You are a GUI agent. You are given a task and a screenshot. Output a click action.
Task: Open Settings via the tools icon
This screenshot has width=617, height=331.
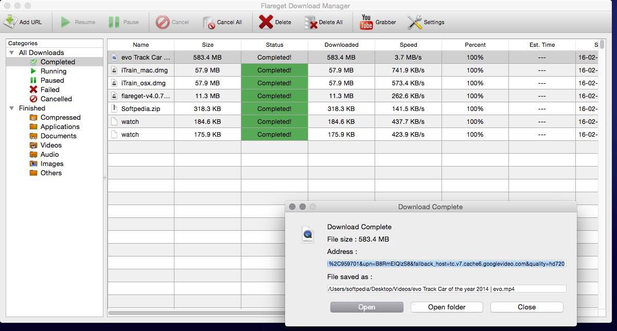point(414,22)
